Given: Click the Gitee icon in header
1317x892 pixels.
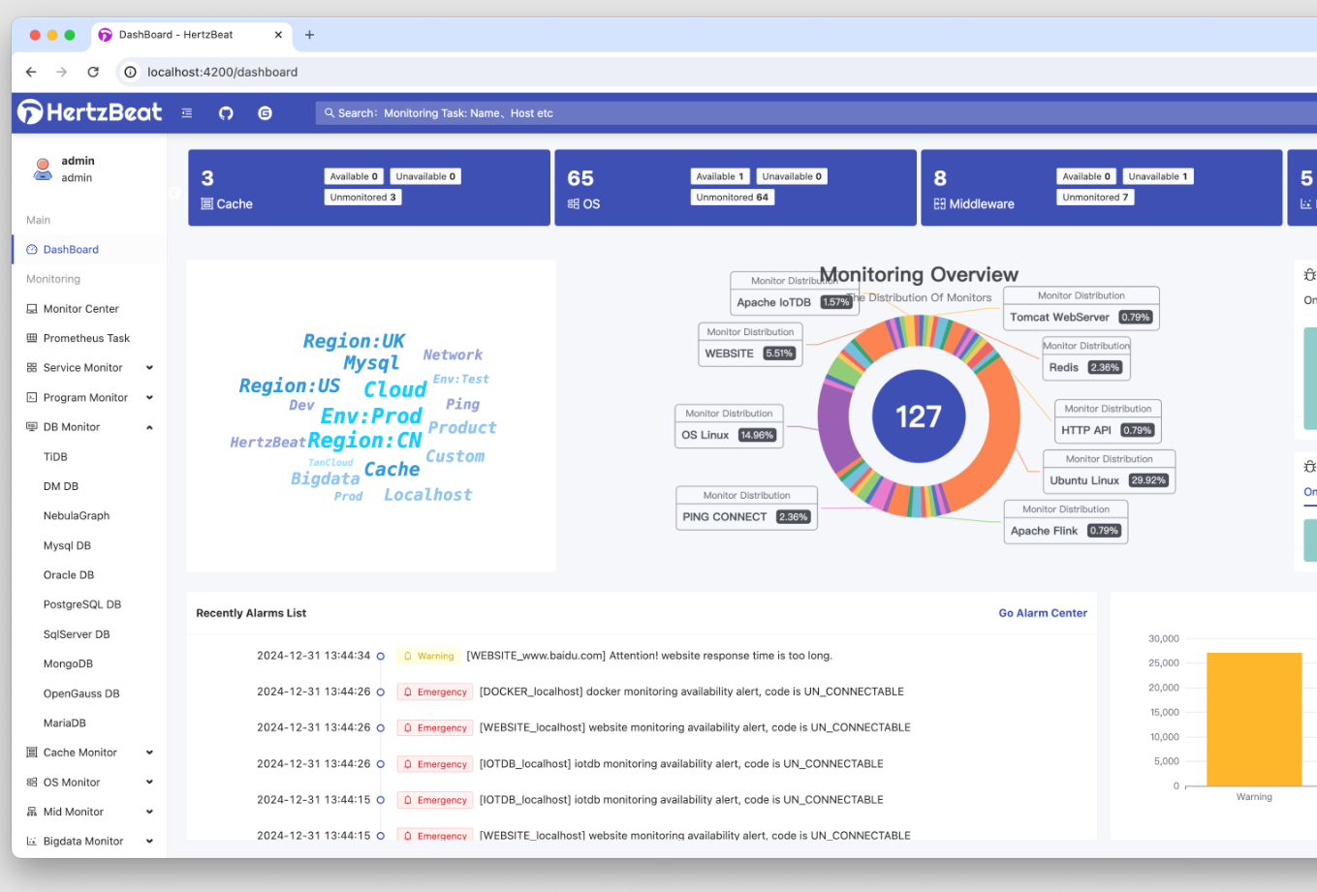Looking at the screenshot, I should coord(265,113).
